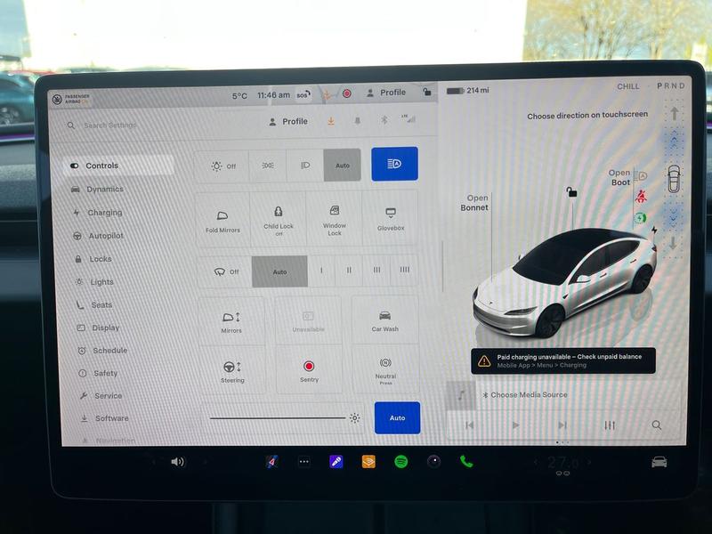The width and height of the screenshot is (712, 534).
Task: Adjust the screen brightness slider
Action: pos(280,417)
